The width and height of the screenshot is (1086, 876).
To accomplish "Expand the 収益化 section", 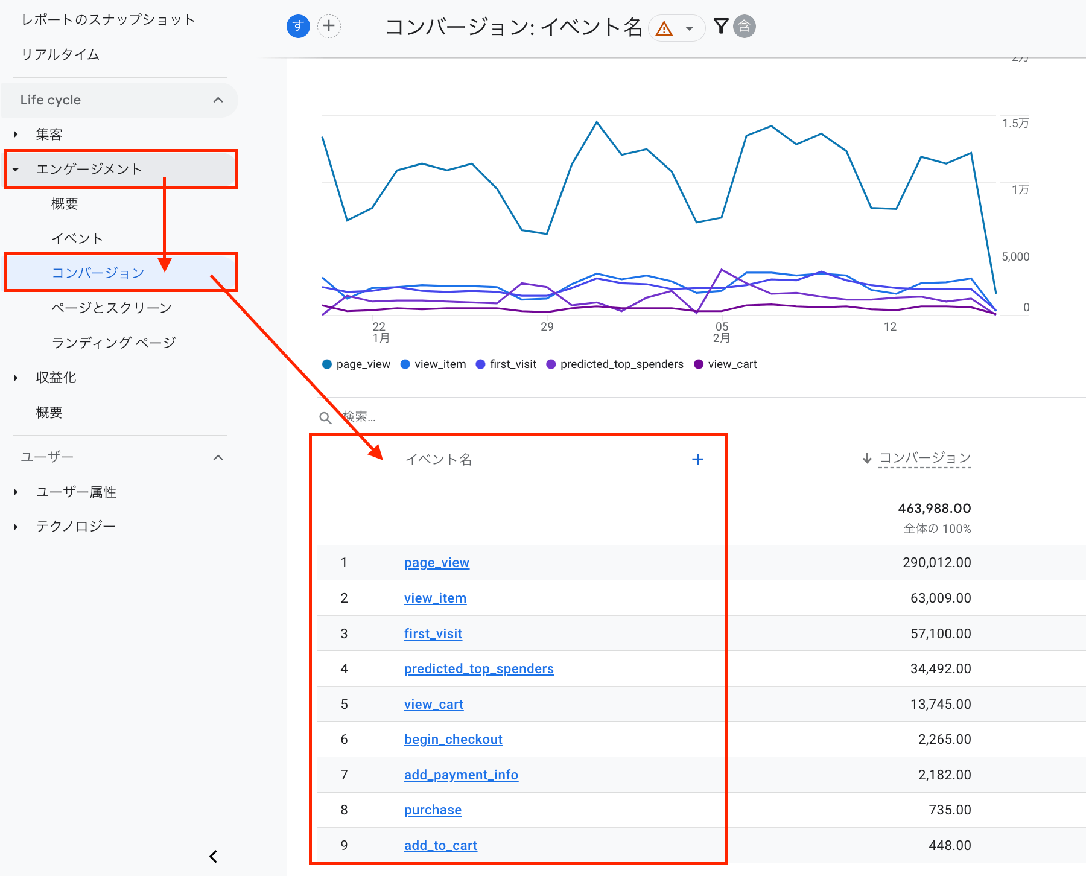I will pos(16,378).
